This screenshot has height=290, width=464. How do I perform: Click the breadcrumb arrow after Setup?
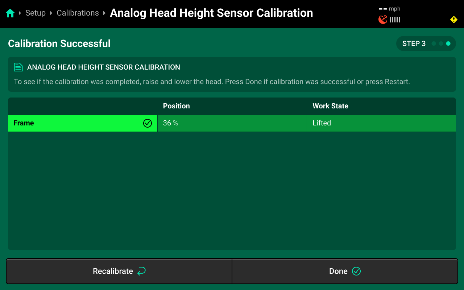51,13
